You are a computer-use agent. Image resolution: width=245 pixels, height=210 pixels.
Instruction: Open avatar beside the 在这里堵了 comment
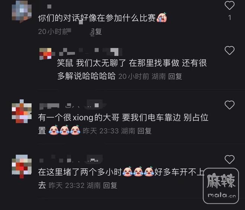pyautogui.click(x=22, y=166)
